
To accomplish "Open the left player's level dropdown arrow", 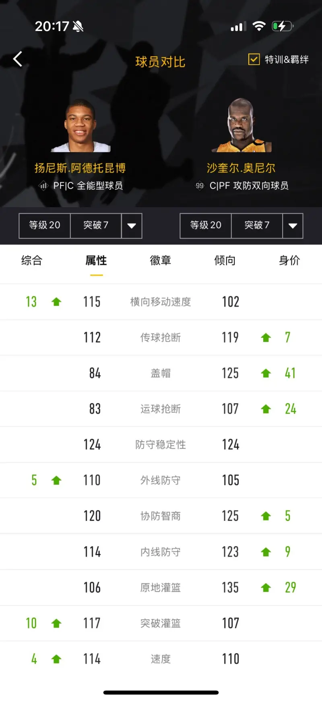I will [x=132, y=226].
